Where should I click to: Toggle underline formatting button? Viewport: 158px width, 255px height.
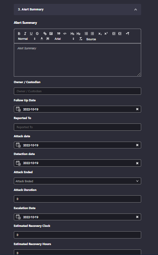(31, 33)
